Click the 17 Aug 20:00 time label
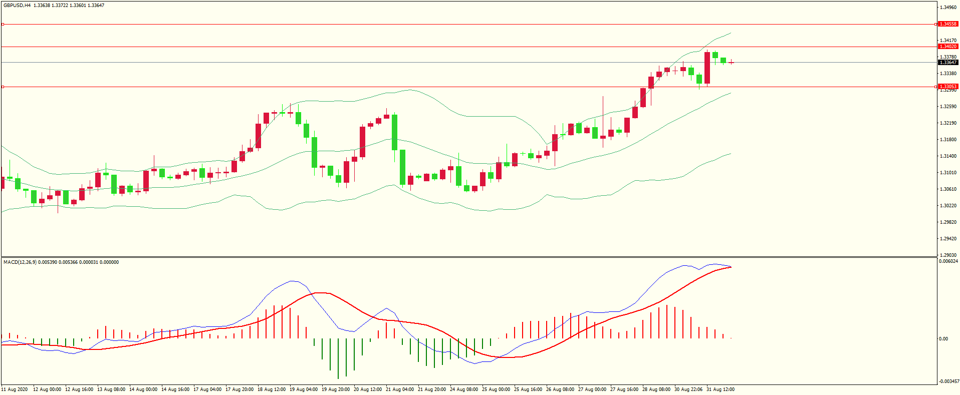This screenshot has width=960, height=395. pyautogui.click(x=239, y=389)
